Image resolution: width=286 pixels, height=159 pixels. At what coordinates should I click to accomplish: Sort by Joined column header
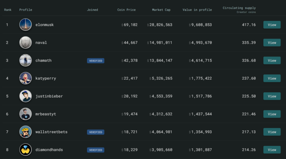[93, 10]
